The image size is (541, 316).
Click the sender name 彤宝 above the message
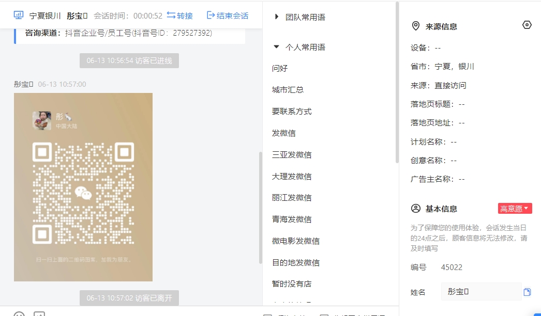(x=23, y=84)
